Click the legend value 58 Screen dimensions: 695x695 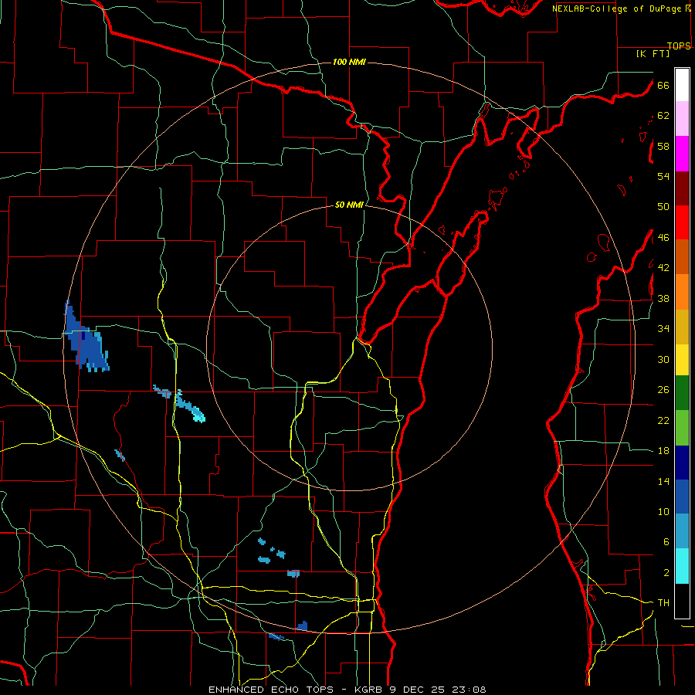coord(663,146)
